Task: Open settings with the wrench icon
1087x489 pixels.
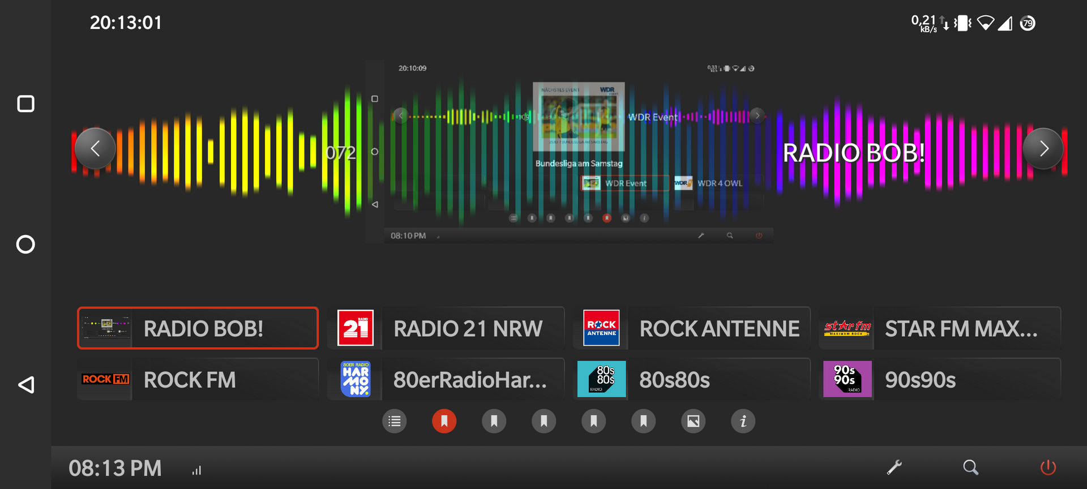Action: click(894, 467)
